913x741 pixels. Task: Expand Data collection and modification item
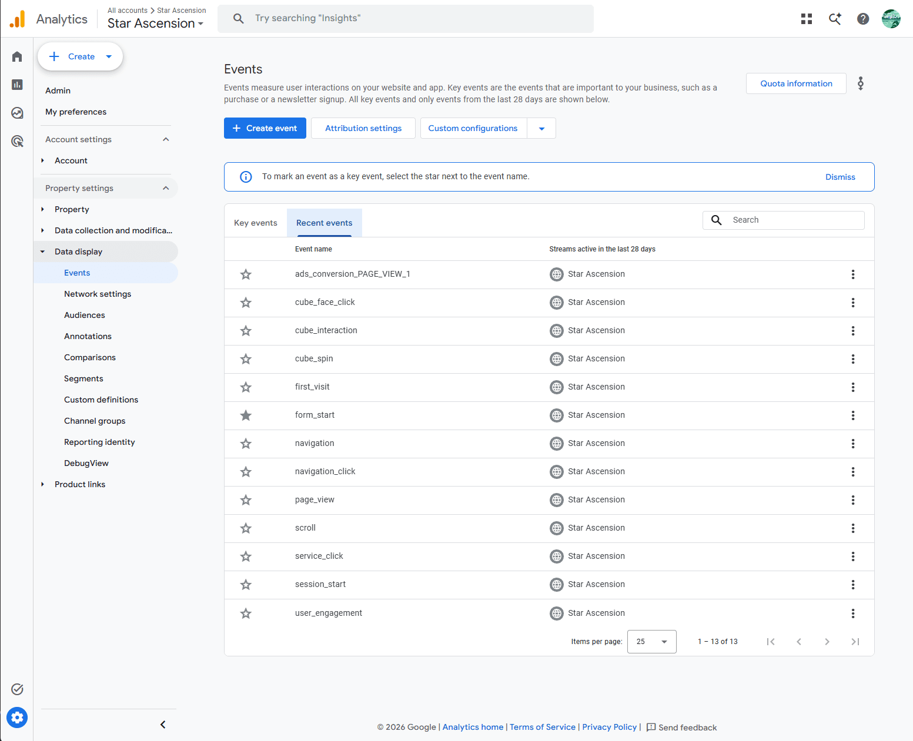point(42,230)
